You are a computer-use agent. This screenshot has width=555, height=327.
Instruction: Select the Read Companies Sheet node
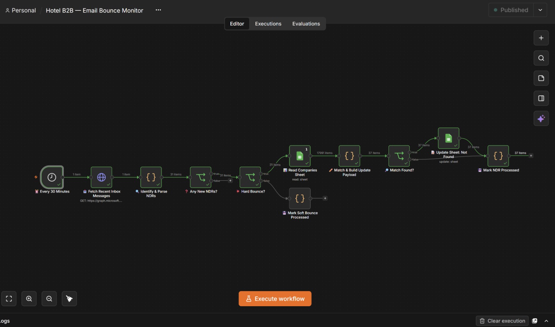(x=300, y=156)
